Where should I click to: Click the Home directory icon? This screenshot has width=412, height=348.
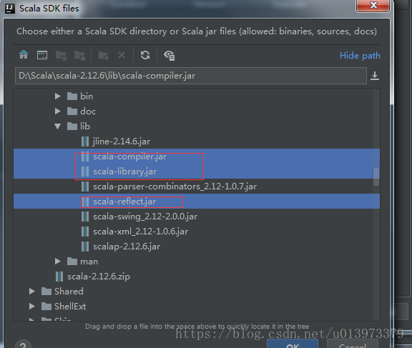pyautogui.click(x=24, y=55)
